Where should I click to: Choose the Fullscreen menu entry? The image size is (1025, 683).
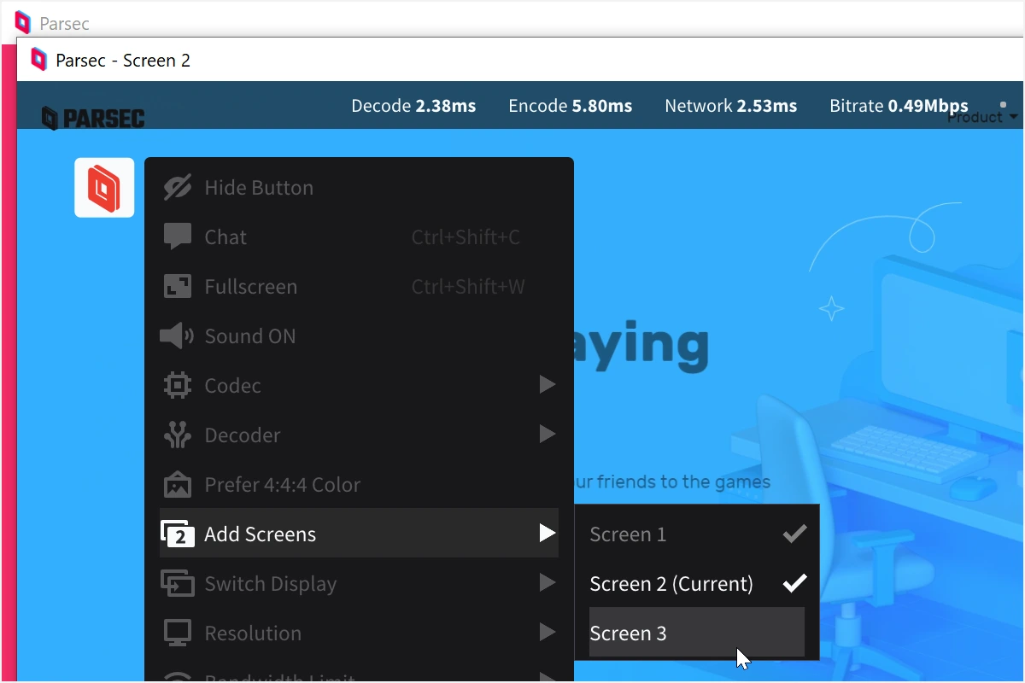pyautogui.click(x=251, y=287)
